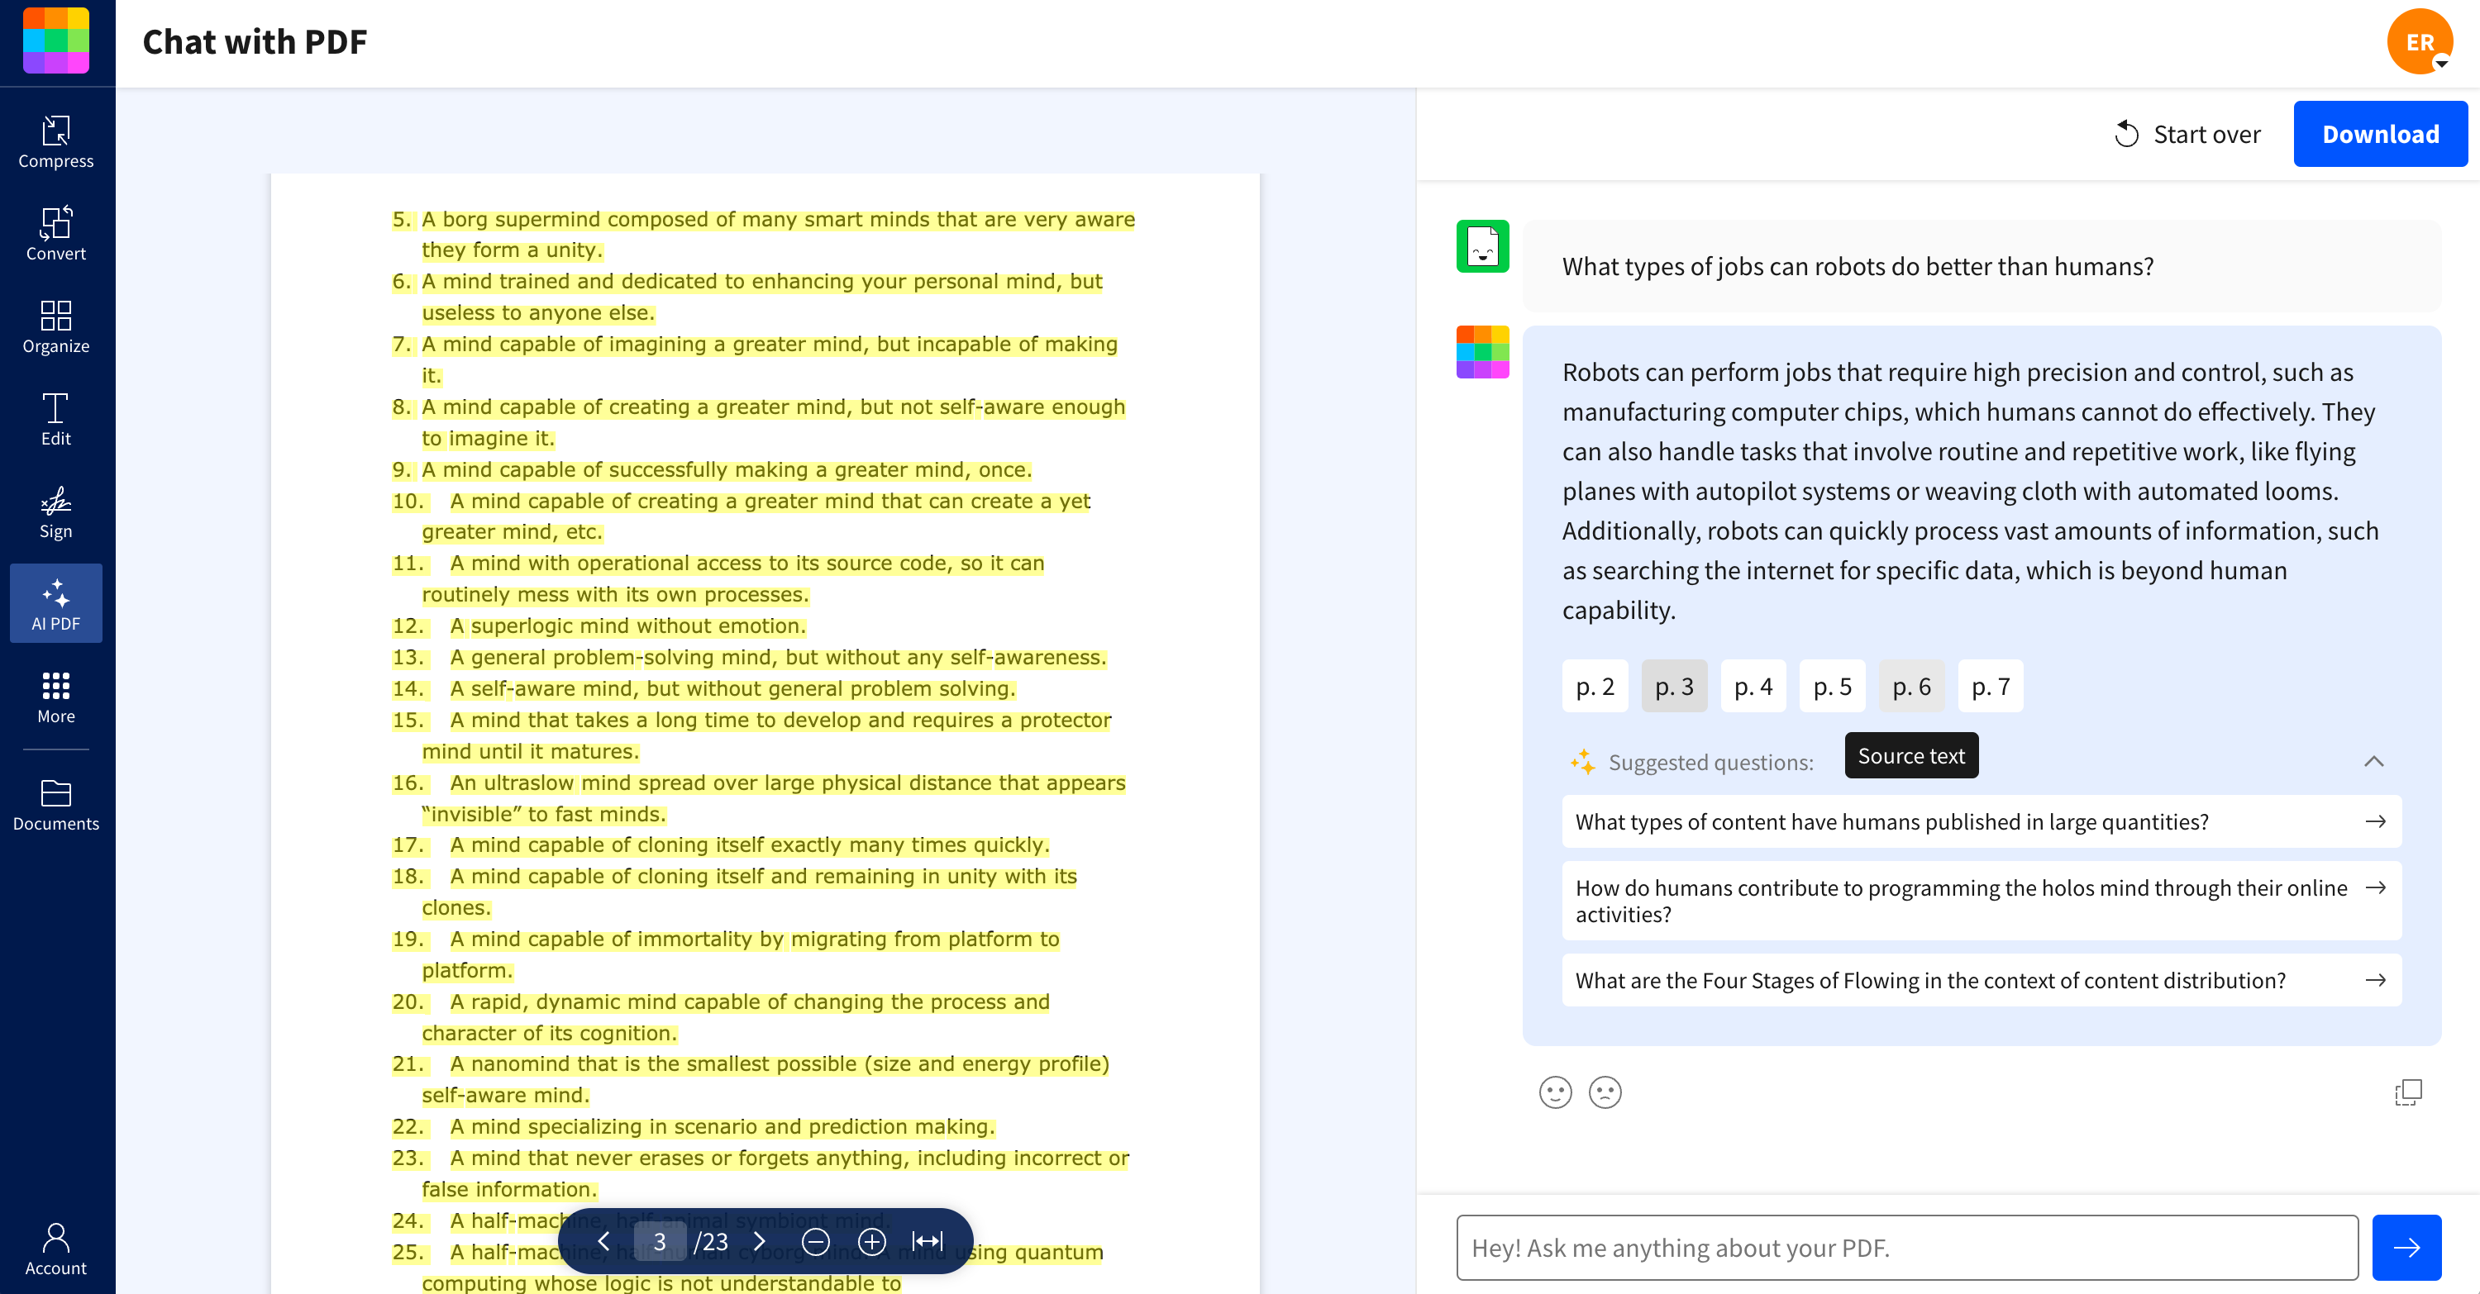Screen dimensions: 2480x1294
Task: Jump to source page p. 6
Action: click(x=1911, y=687)
